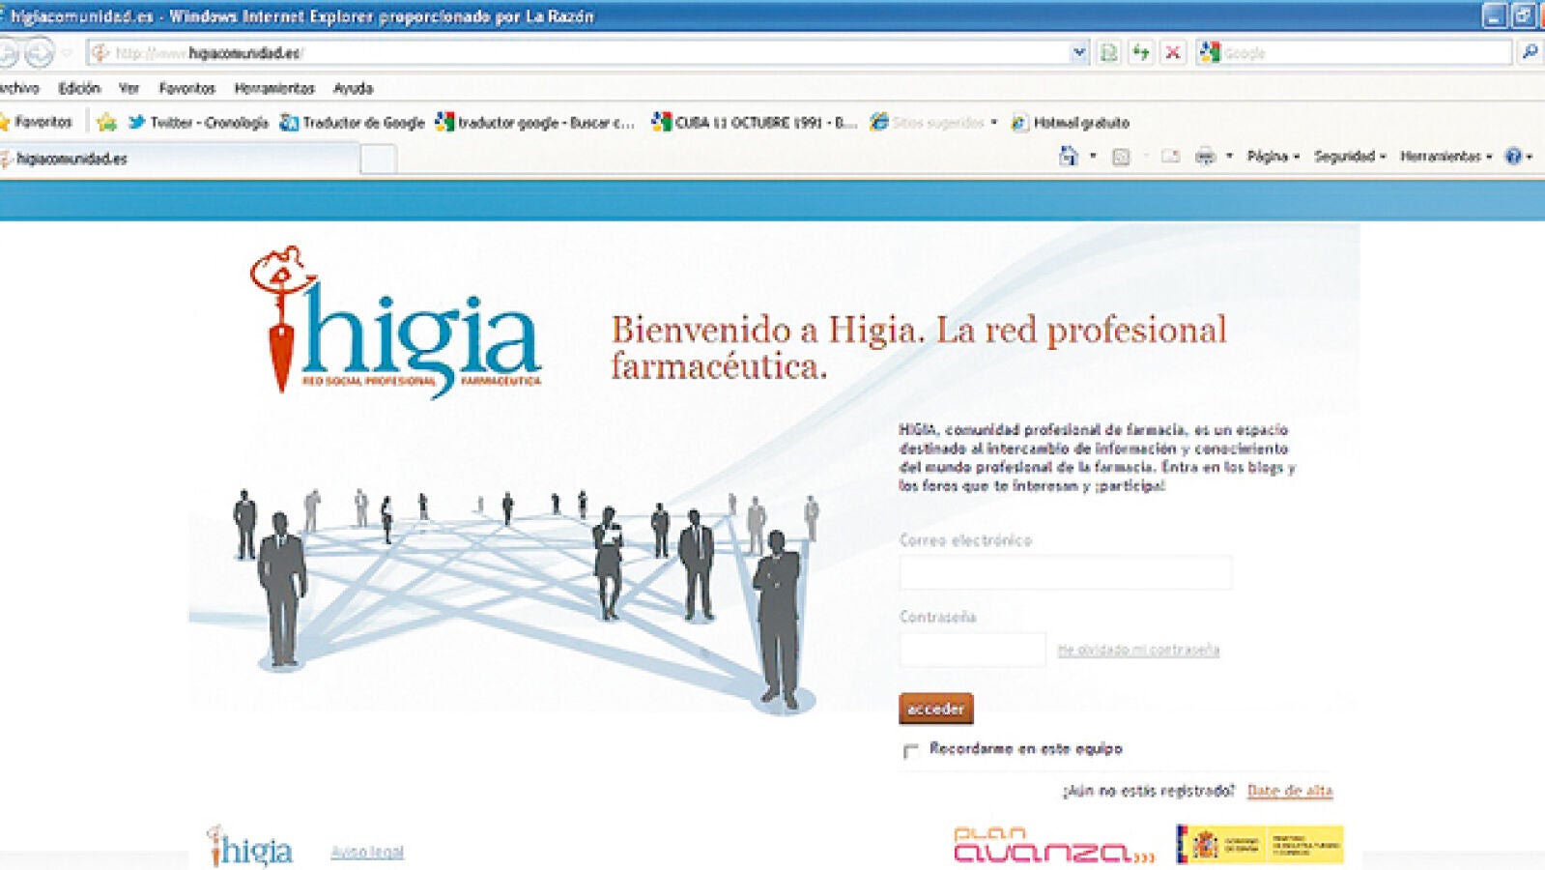Open the Home button dropdown arrow
Screen dimensions: 1545x870
click(1093, 156)
